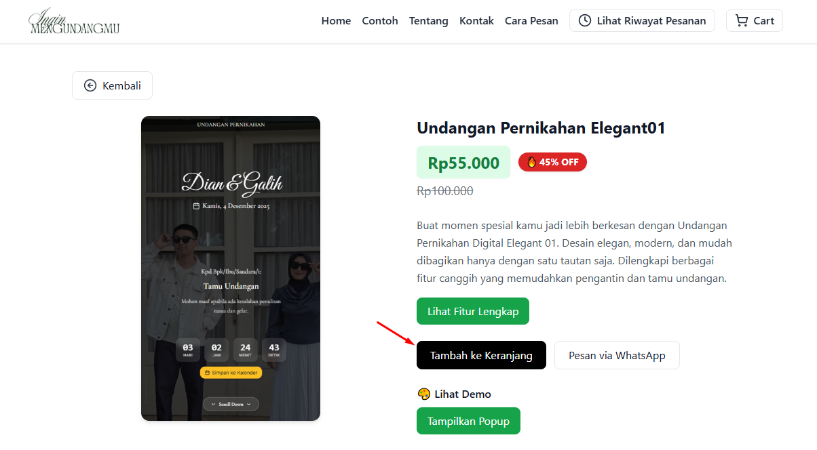817x450 pixels.
Task: Click the clock icon for order history
Action: coord(584,21)
